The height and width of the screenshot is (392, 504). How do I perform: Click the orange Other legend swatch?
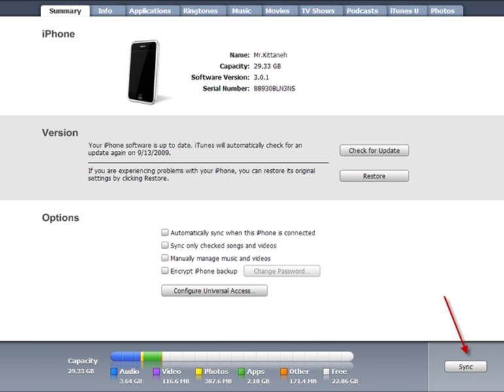point(284,372)
